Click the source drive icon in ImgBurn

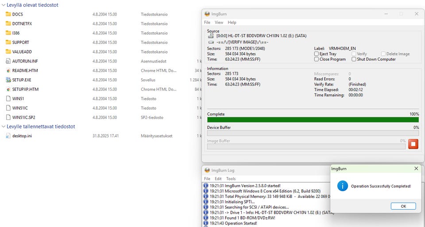[x=211, y=36]
